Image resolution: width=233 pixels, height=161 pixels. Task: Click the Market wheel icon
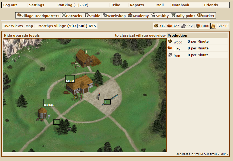pos(200,15)
